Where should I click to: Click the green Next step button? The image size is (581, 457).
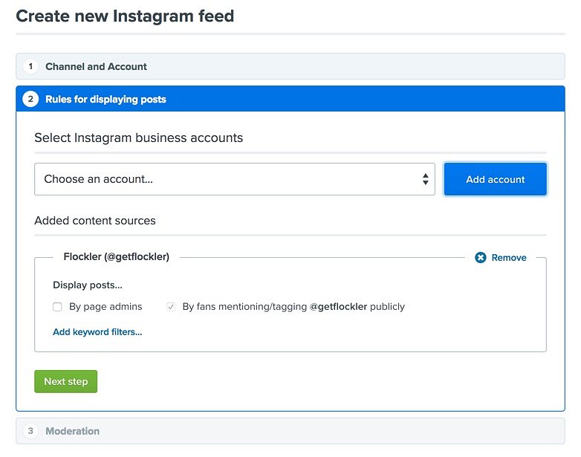pyautogui.click(x=66, y=381)
